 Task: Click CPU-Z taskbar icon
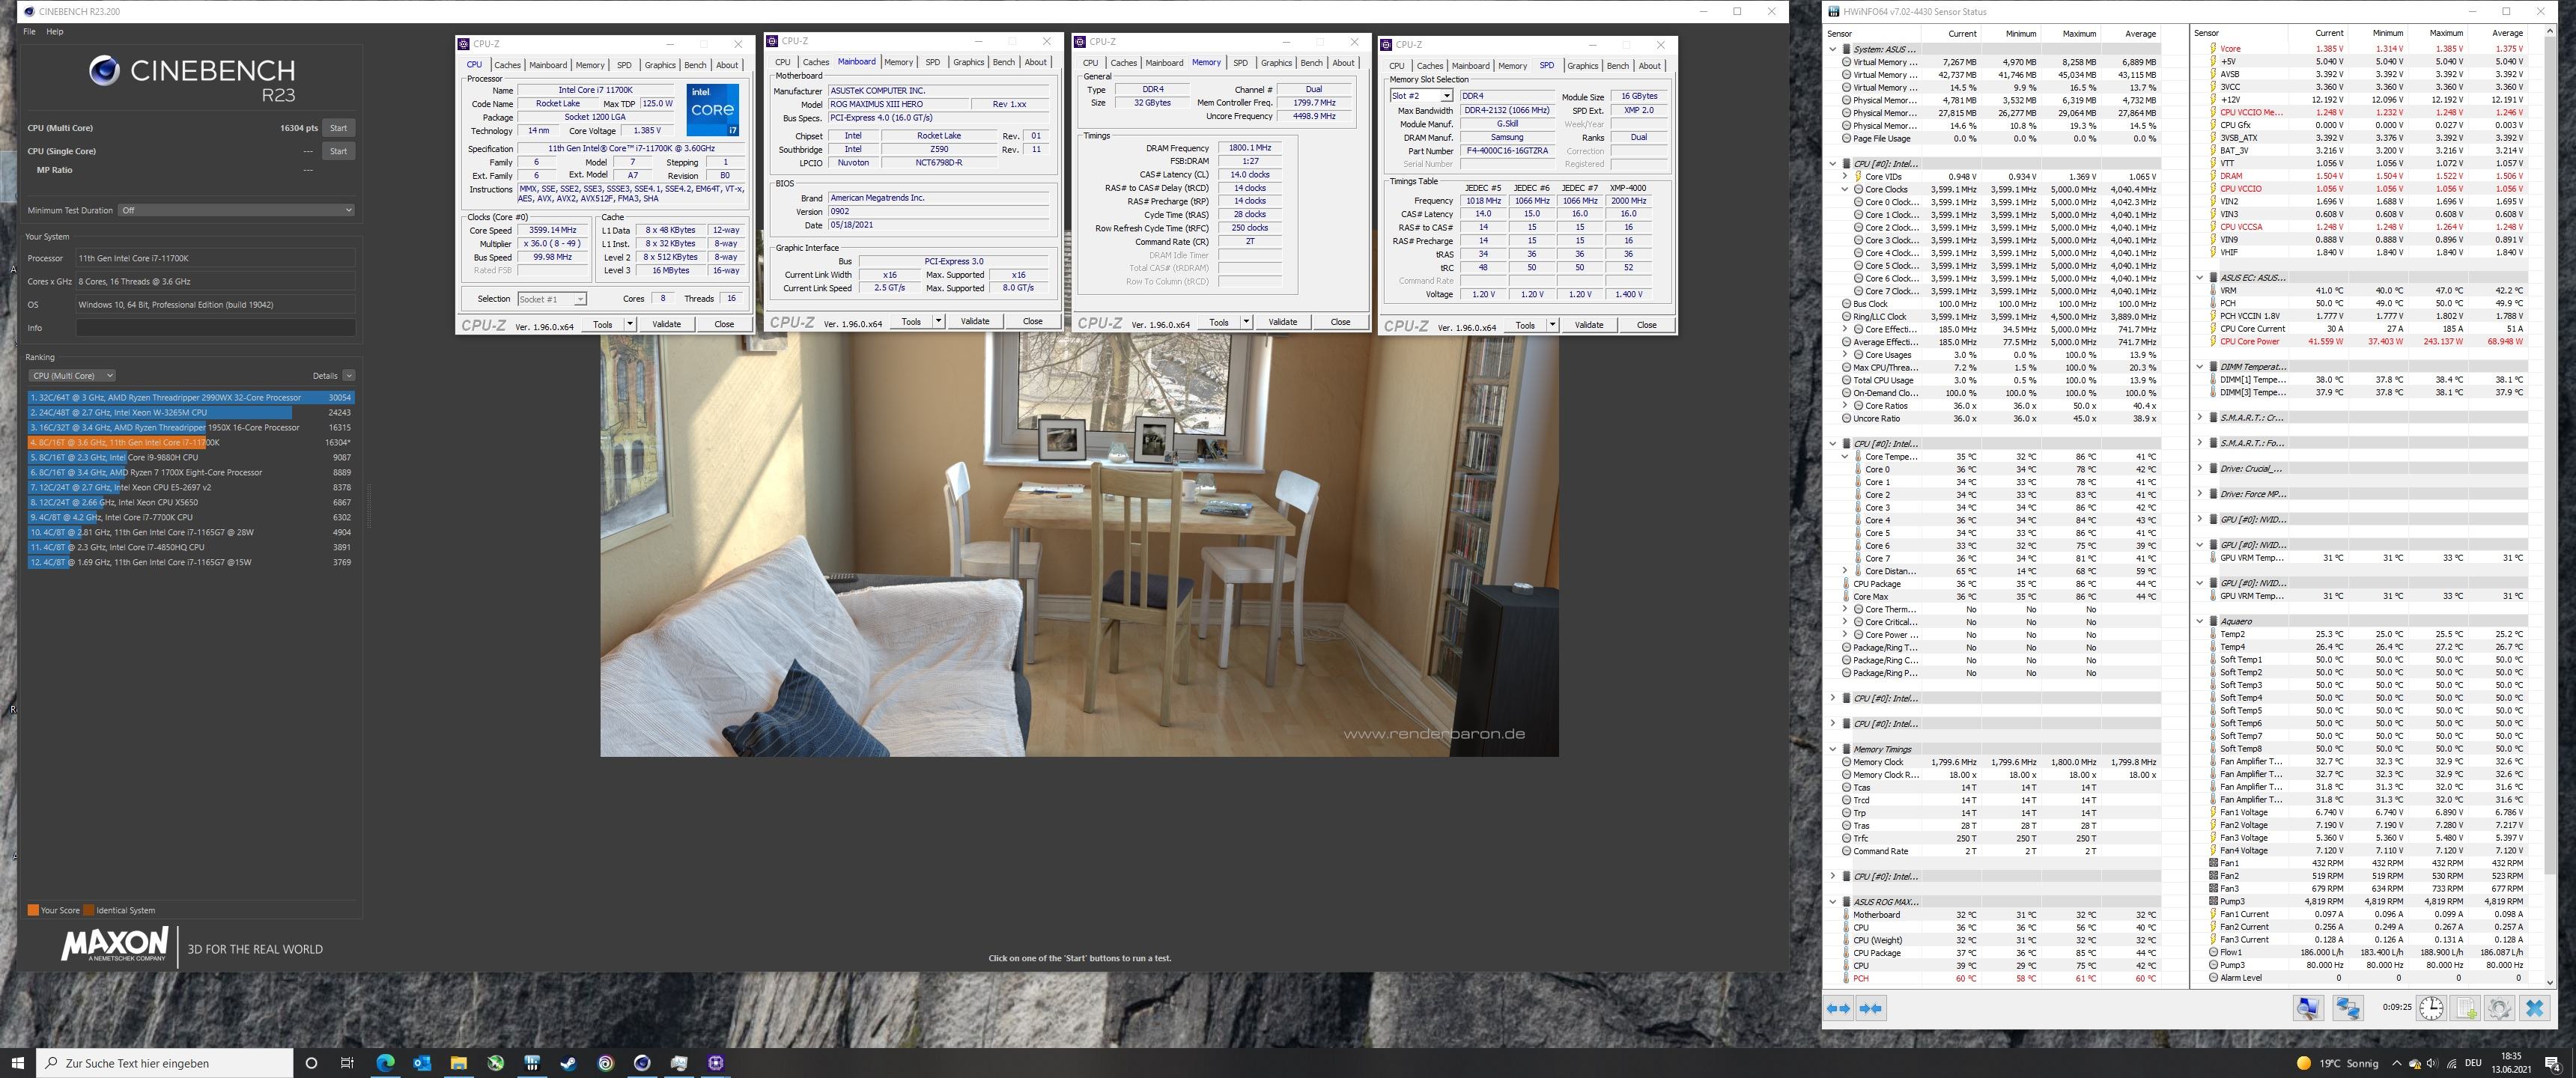(716, 1062)
